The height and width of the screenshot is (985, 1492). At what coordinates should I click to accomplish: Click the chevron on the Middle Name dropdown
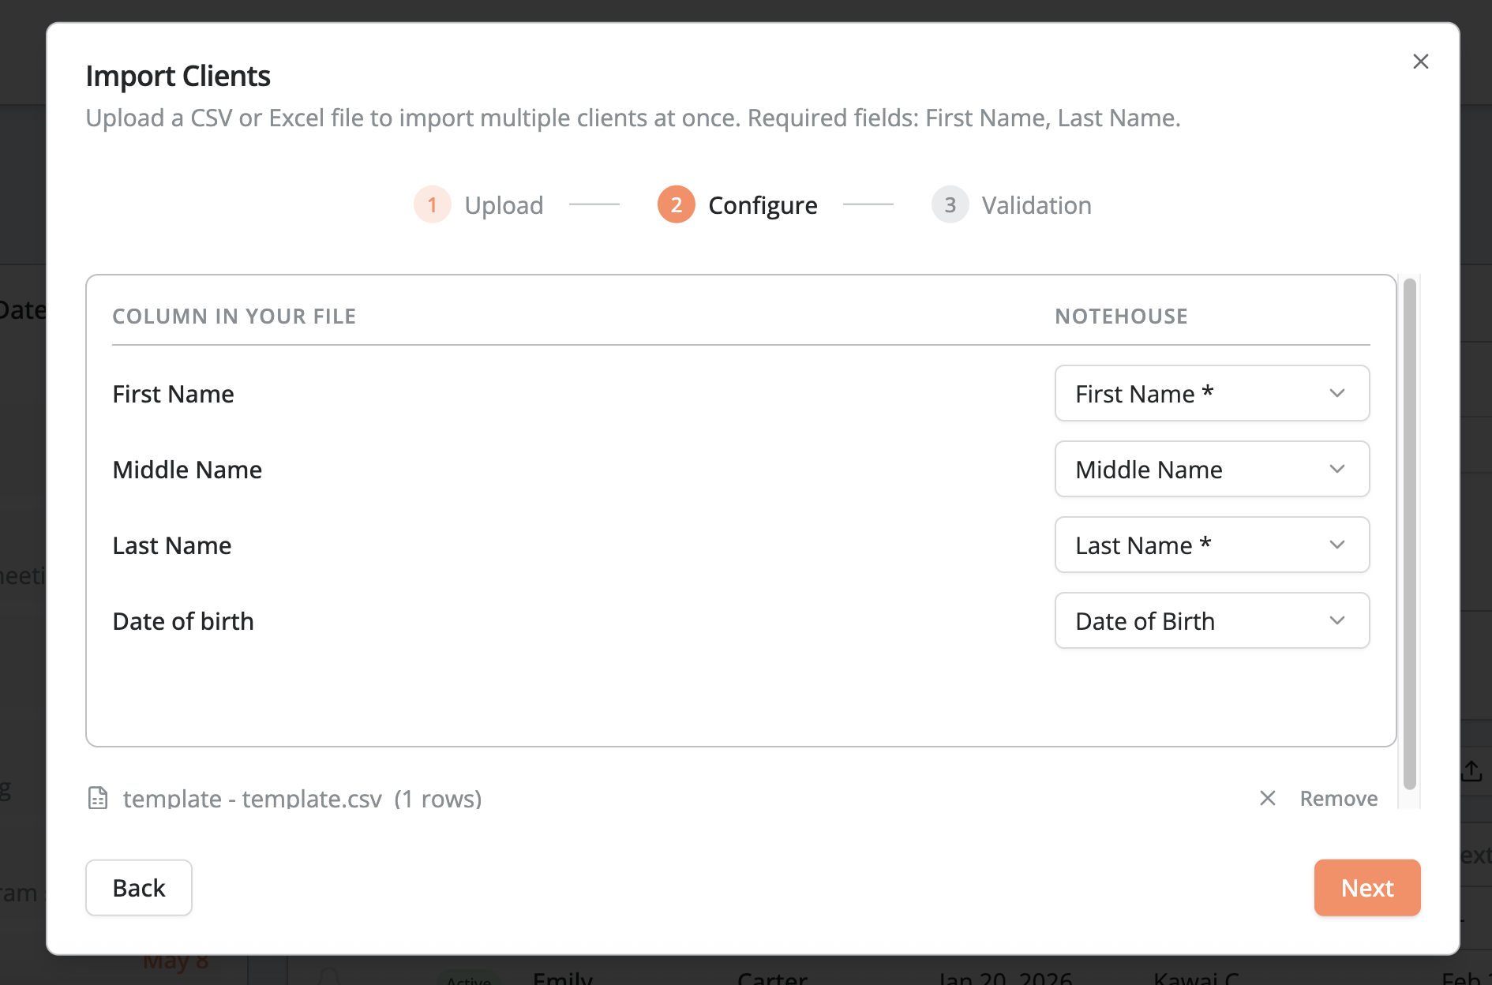point(1337,469)
